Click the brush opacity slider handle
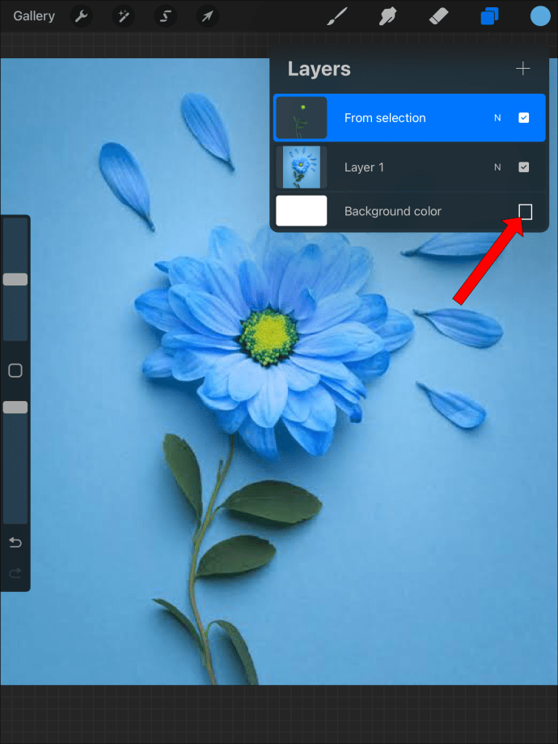The width and height of the screenshot is (558, 744). click(x=15, y=407)
